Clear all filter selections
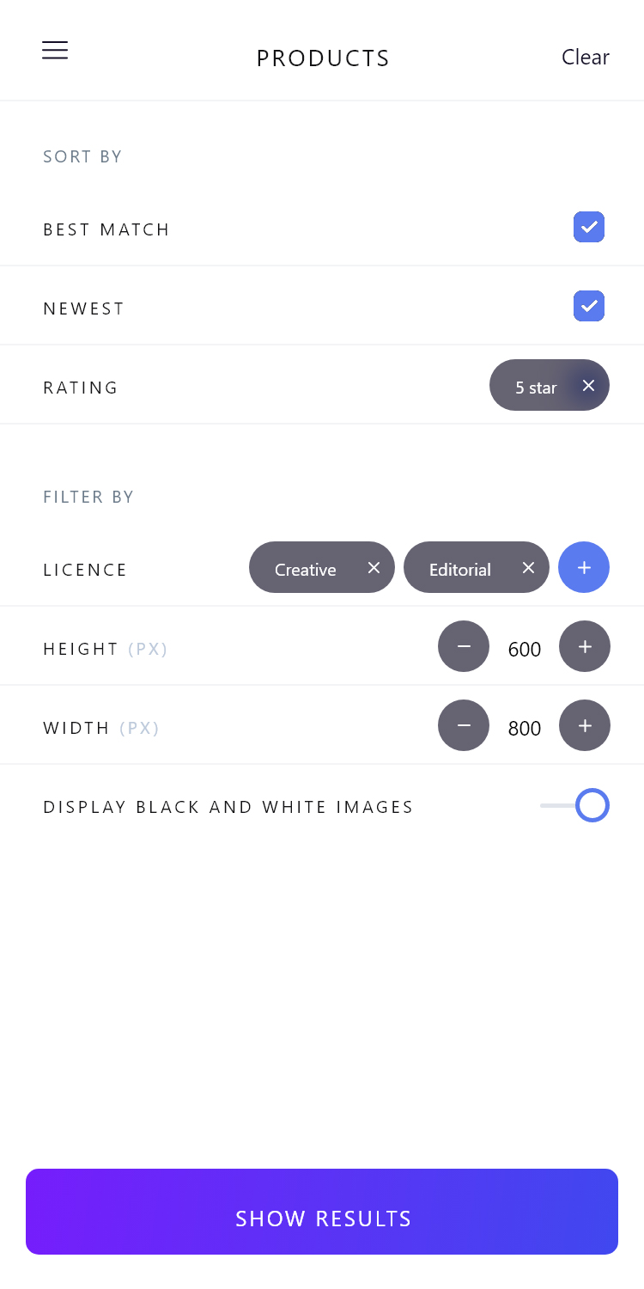The width and height of the screenshot is (644, 1289). click(x=586, y=57)
